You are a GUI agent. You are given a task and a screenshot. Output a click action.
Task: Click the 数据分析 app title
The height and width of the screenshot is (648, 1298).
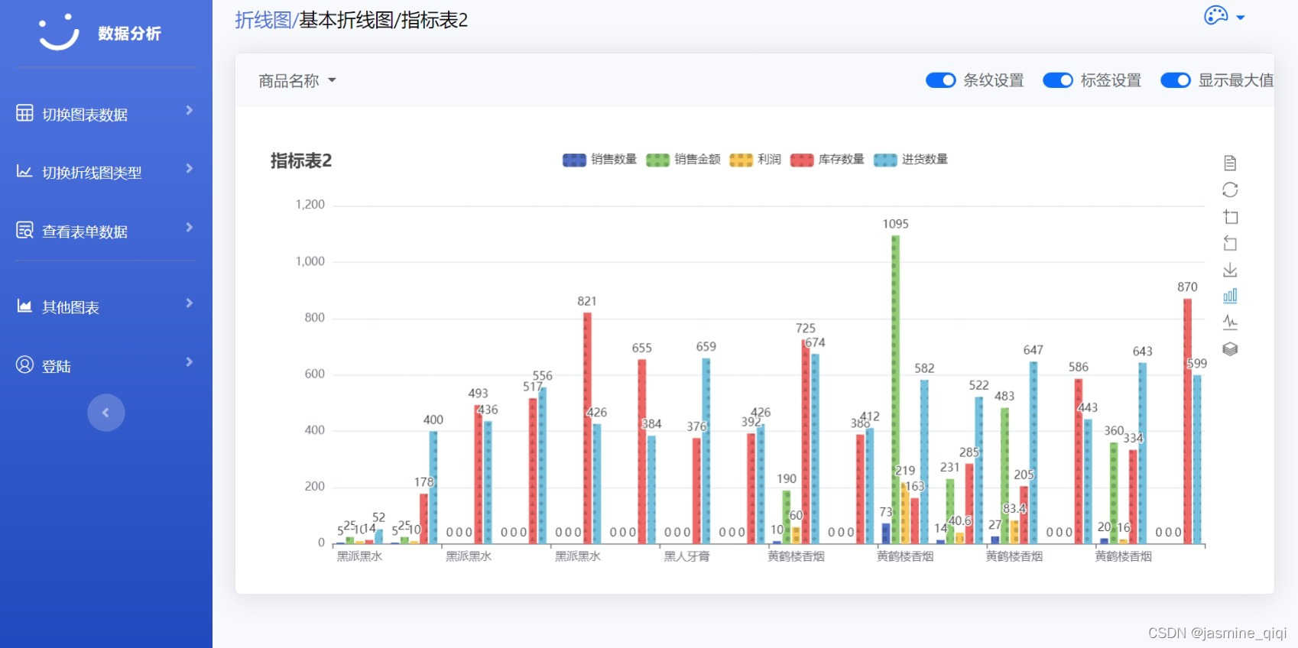(x=129, y=33)
